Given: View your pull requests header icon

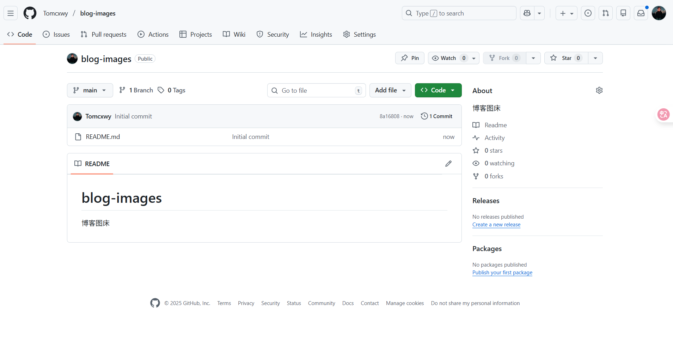Looking at the screenshot, I should coord(606,13).
